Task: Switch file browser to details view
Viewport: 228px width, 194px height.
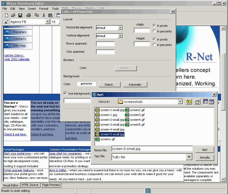Action: [211, 102]
